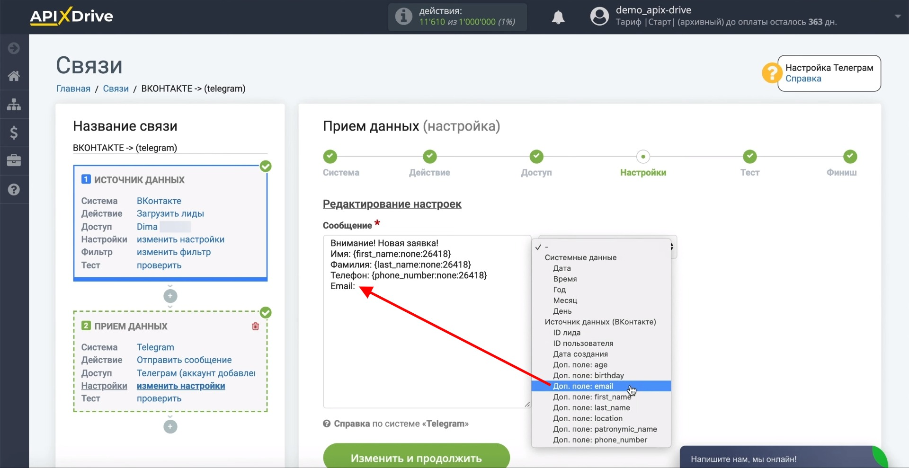Click orange question mark help icon
This screenshot has height=468, width=909.
click(x=772, y=73)
